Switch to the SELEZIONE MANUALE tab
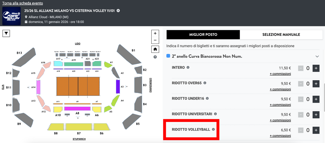 281,35
